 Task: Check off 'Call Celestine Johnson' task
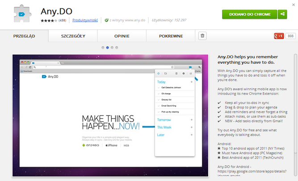click(159, 88)
